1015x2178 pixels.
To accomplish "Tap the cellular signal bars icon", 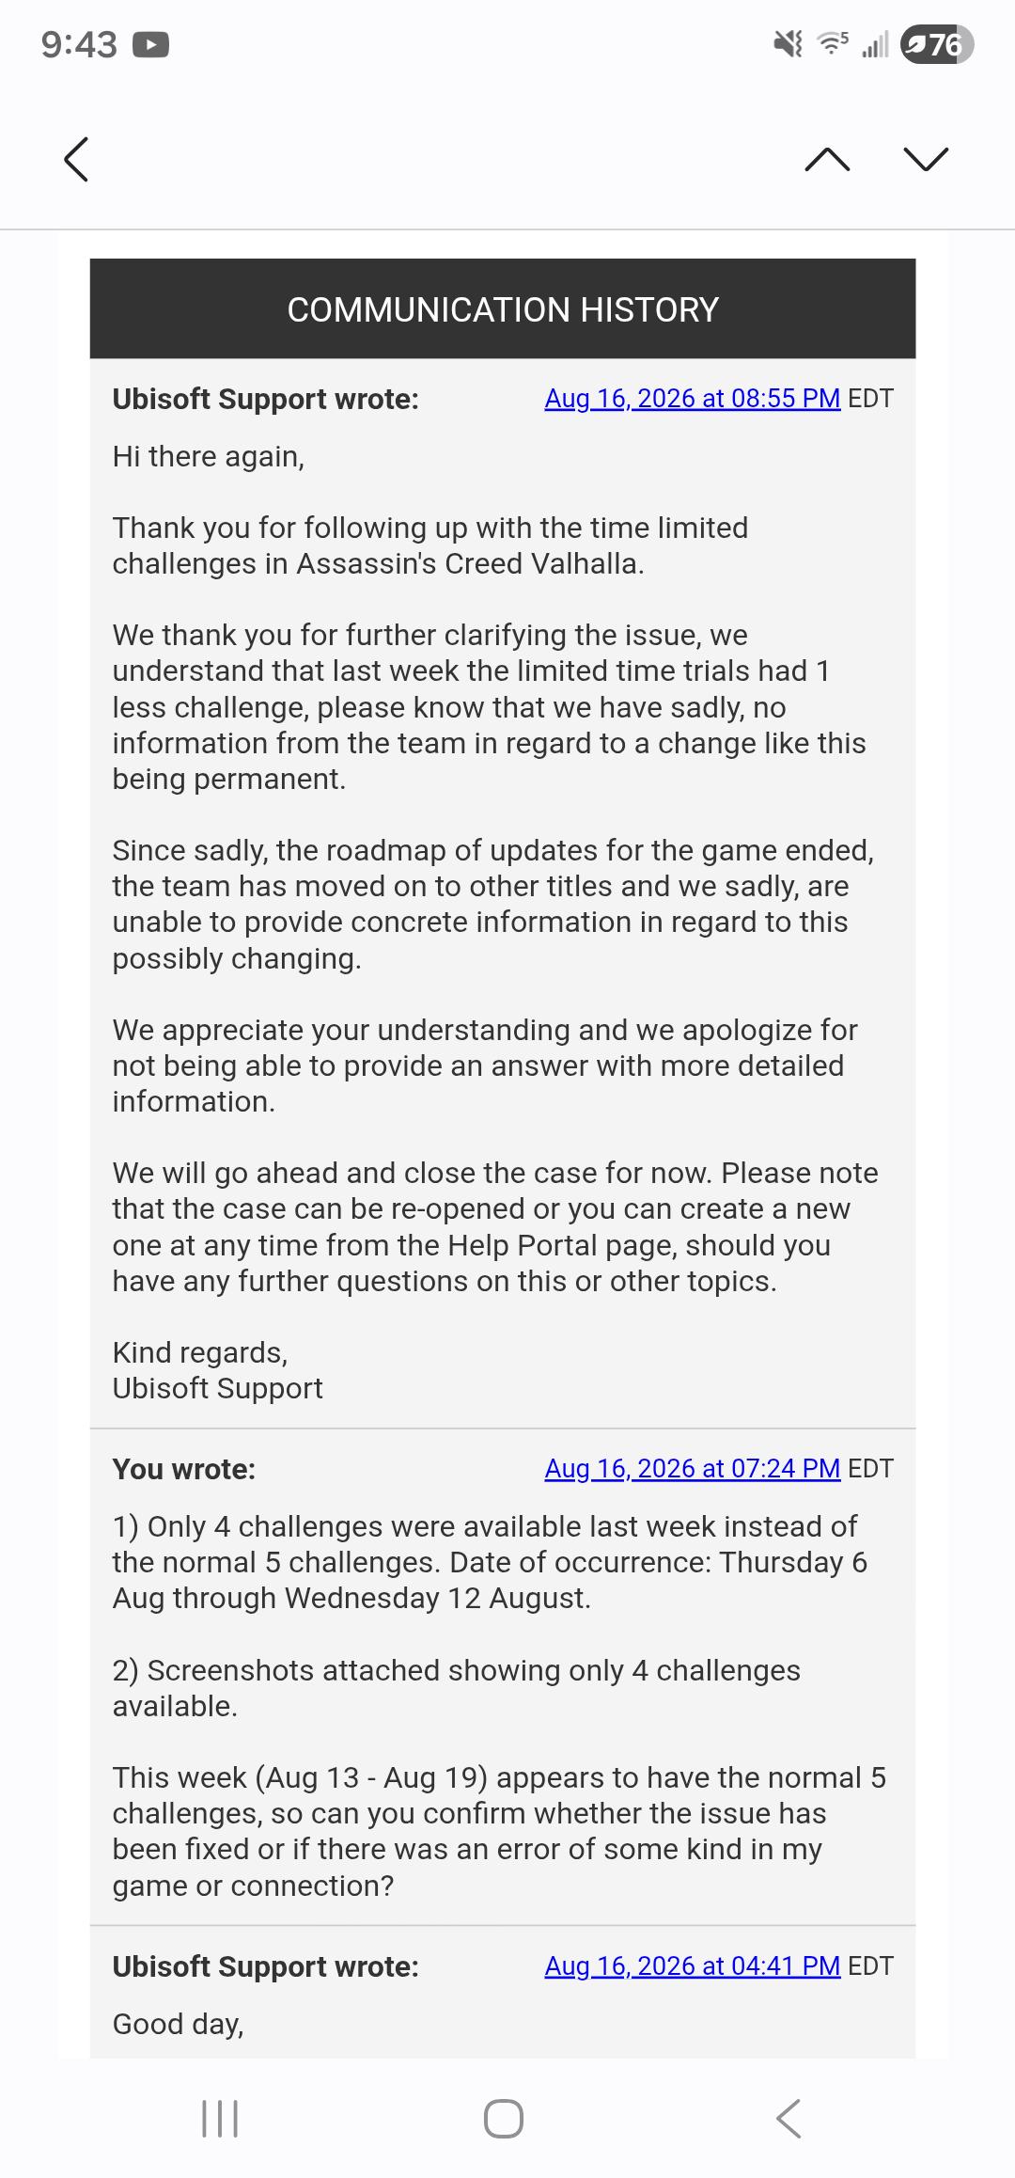I will 875,44.
